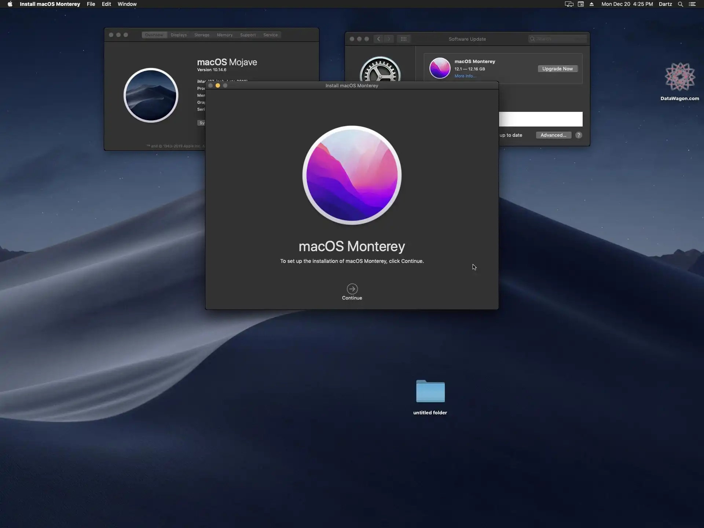The width and height of the screenshot is (704, 528).
Task: Click the Continue arrow icon
Action: [x=352, y=289]
